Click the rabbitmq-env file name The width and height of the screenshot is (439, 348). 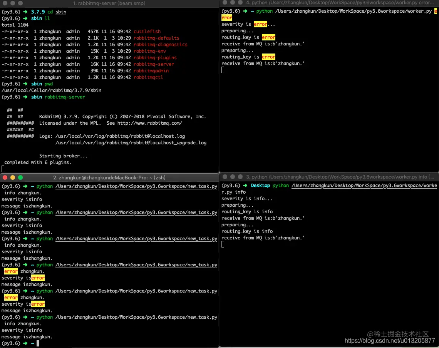(x=150, y=51)
